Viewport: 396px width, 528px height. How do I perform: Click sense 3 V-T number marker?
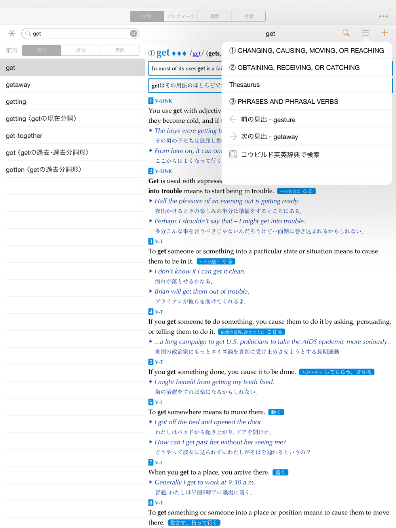pos(151,241)
